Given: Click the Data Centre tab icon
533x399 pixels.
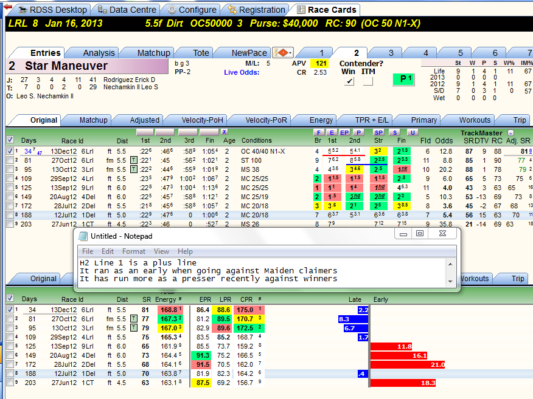Looking at the screenshot, I should click(102, 10).
